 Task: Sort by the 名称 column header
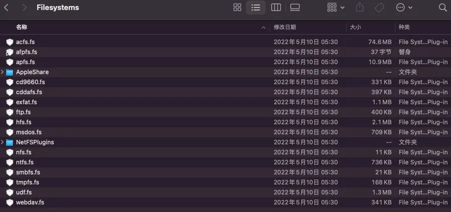[x=22, y=27]
